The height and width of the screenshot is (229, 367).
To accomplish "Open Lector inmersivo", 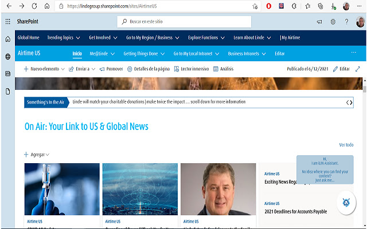I will click(191, 69).
